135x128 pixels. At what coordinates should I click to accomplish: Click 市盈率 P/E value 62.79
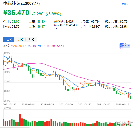coord(95,22)
